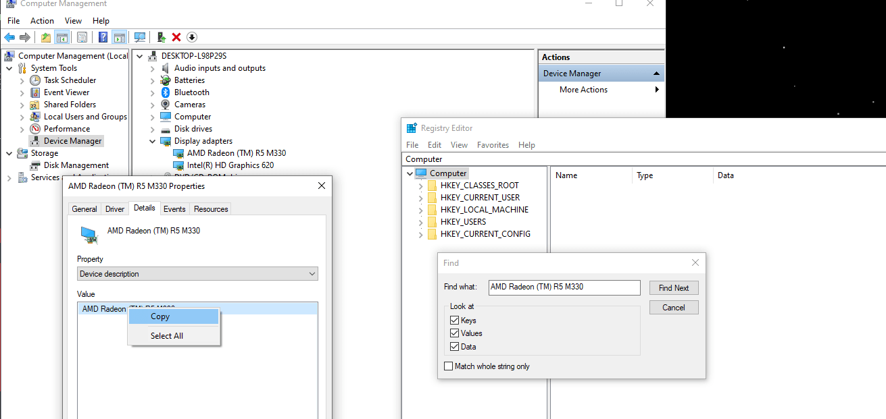This screenshot has width=886, height=419.
Task: Toggle the Show/Hide Action Pane toolbar icon
Action: tap(119, 37)
